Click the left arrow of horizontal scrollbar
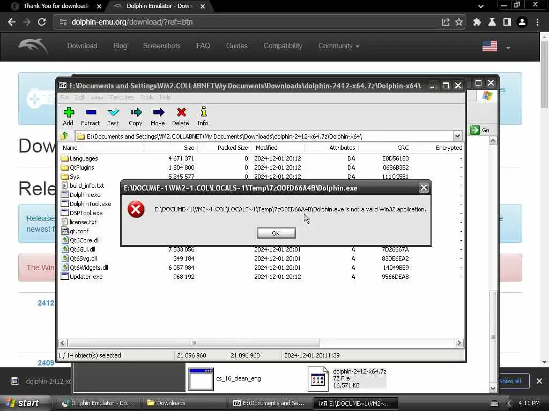This screenshot has width=549, height=411. point(63,343)
